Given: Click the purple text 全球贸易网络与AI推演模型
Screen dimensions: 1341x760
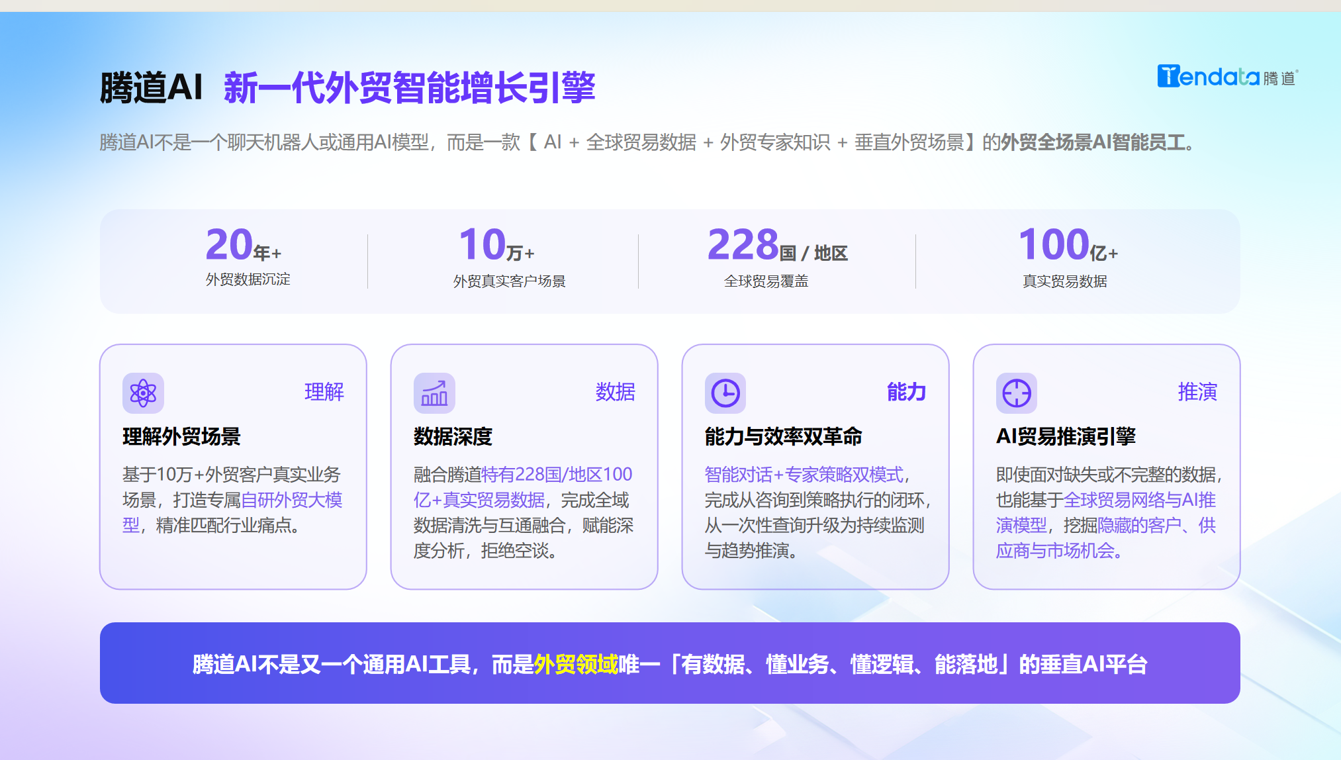Looking at the screenshot, I should 1106,512.
